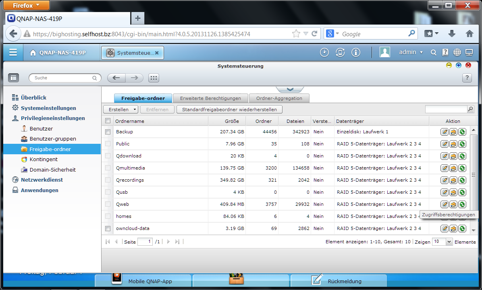Click access permissions icon for Qweb row
This screenshot has width=482, height=290.
[x=453, y=204]
